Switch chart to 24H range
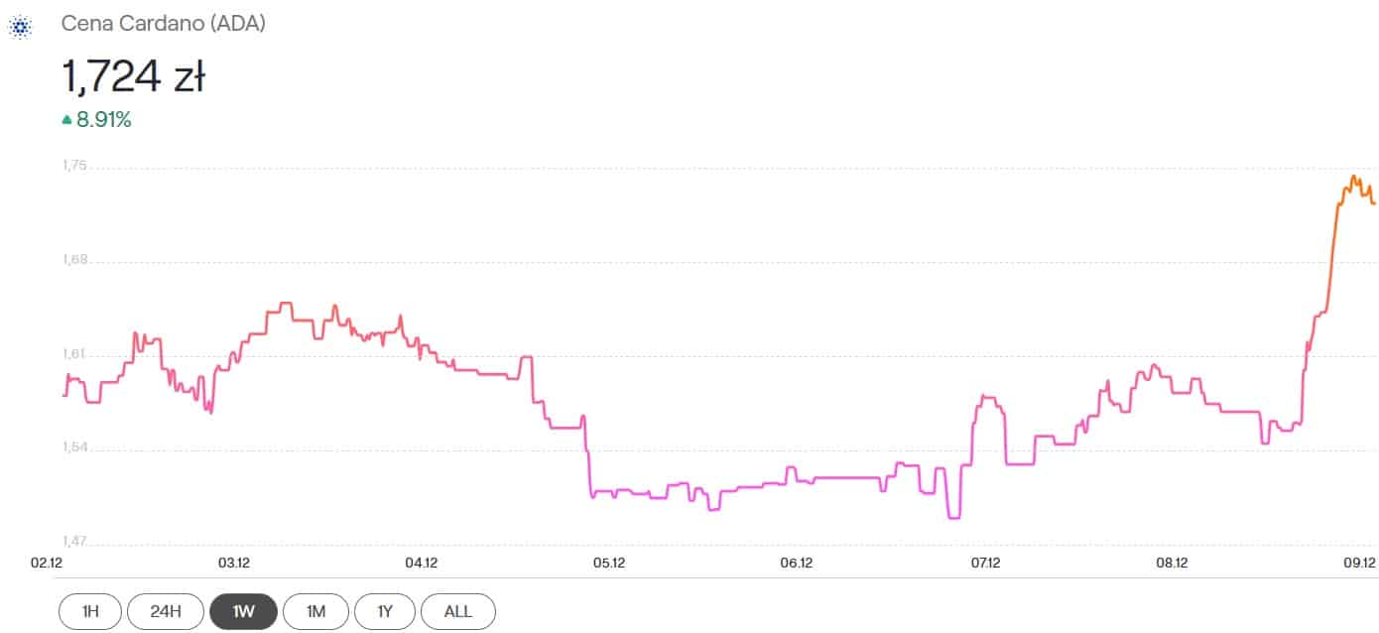The height and width of the screenshot is (633, 1379). (165, 611)
